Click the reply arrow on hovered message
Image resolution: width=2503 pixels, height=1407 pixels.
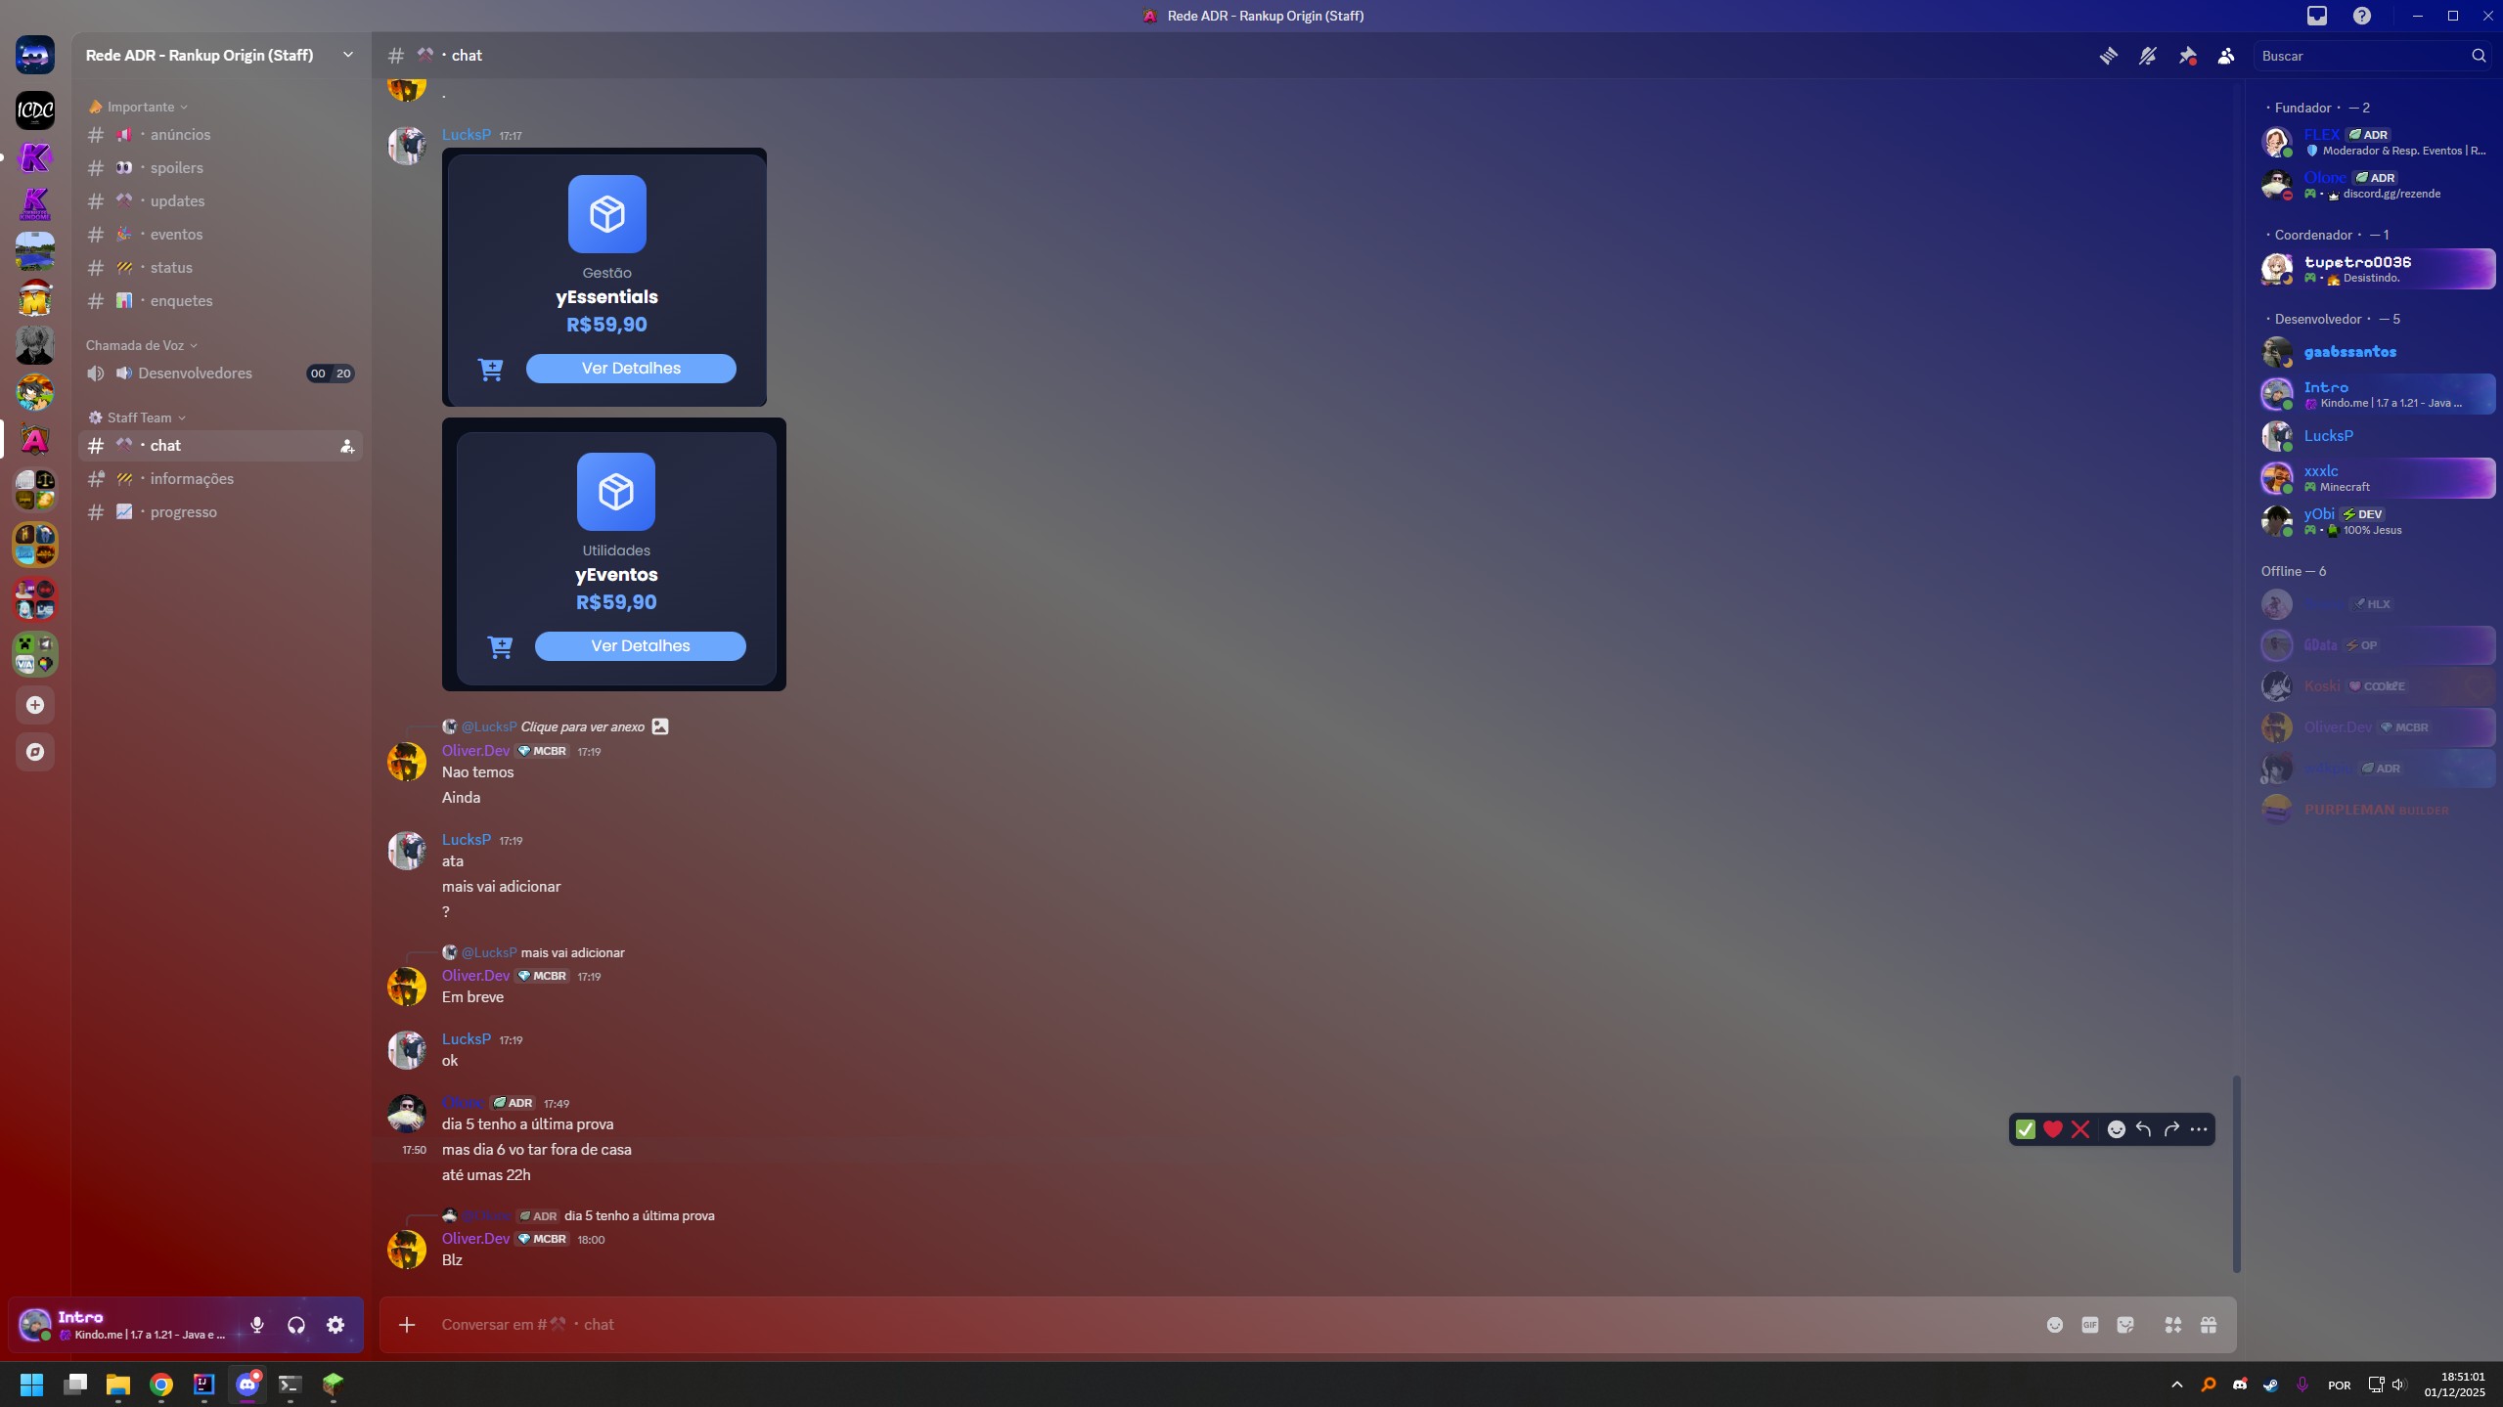[x=2143, y=1129]
